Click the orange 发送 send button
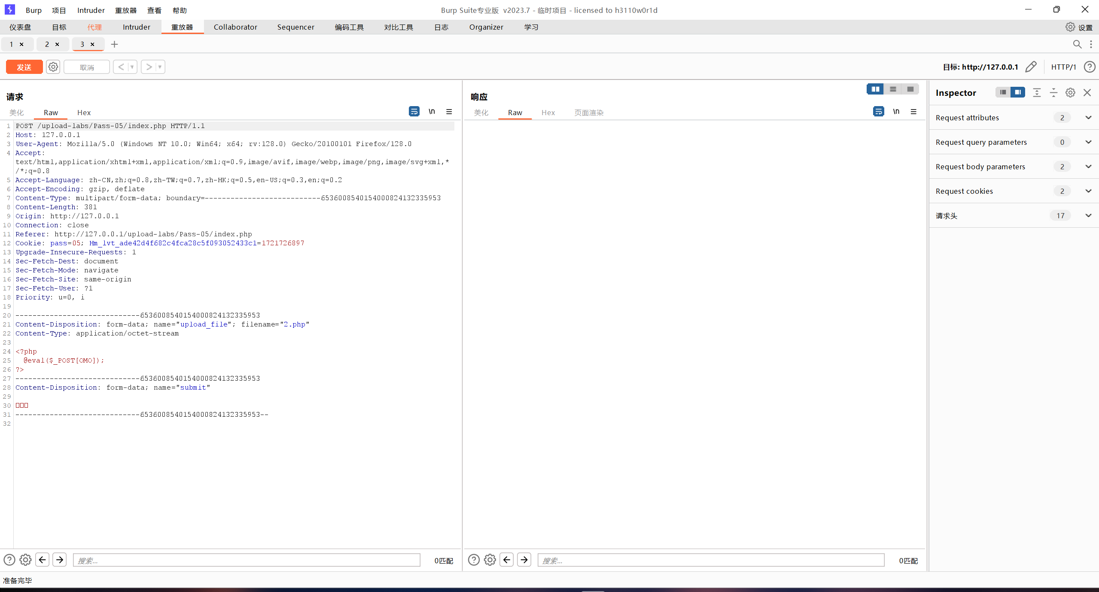 (24, 67)
